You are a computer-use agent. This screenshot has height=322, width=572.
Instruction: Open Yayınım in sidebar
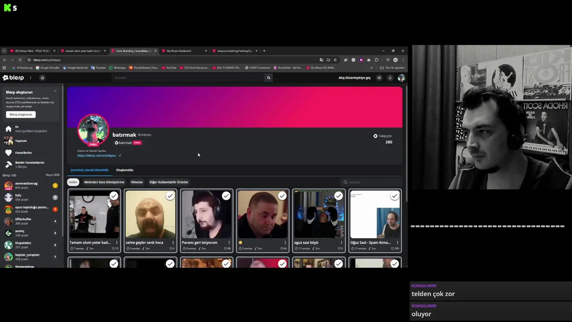(31, 140)
